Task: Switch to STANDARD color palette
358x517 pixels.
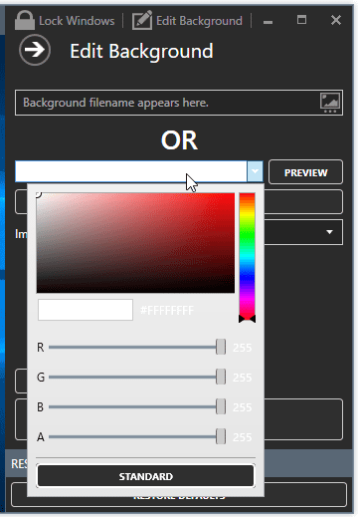Action: (x=146, y=476)
